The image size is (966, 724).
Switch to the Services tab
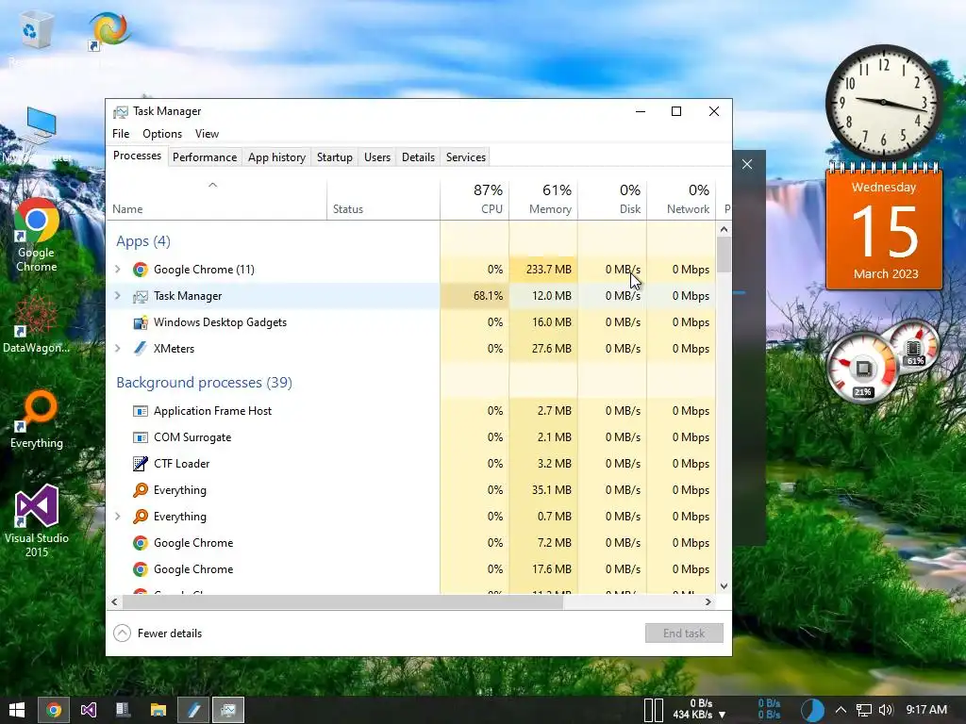[x=466, y=157]
